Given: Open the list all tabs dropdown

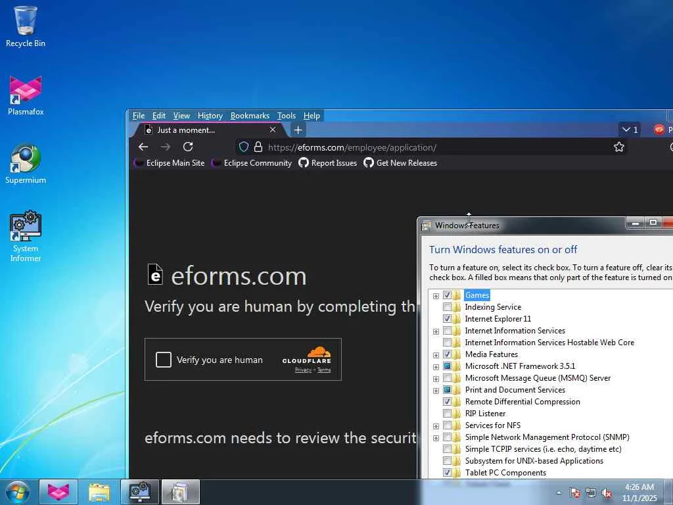Looking at the screenshot, I should tap(630, 130).
